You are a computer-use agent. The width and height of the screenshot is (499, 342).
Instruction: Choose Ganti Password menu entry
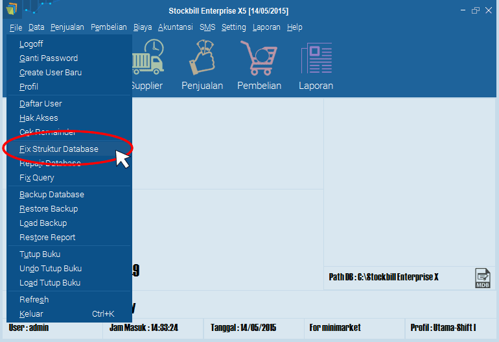[69, 58]
